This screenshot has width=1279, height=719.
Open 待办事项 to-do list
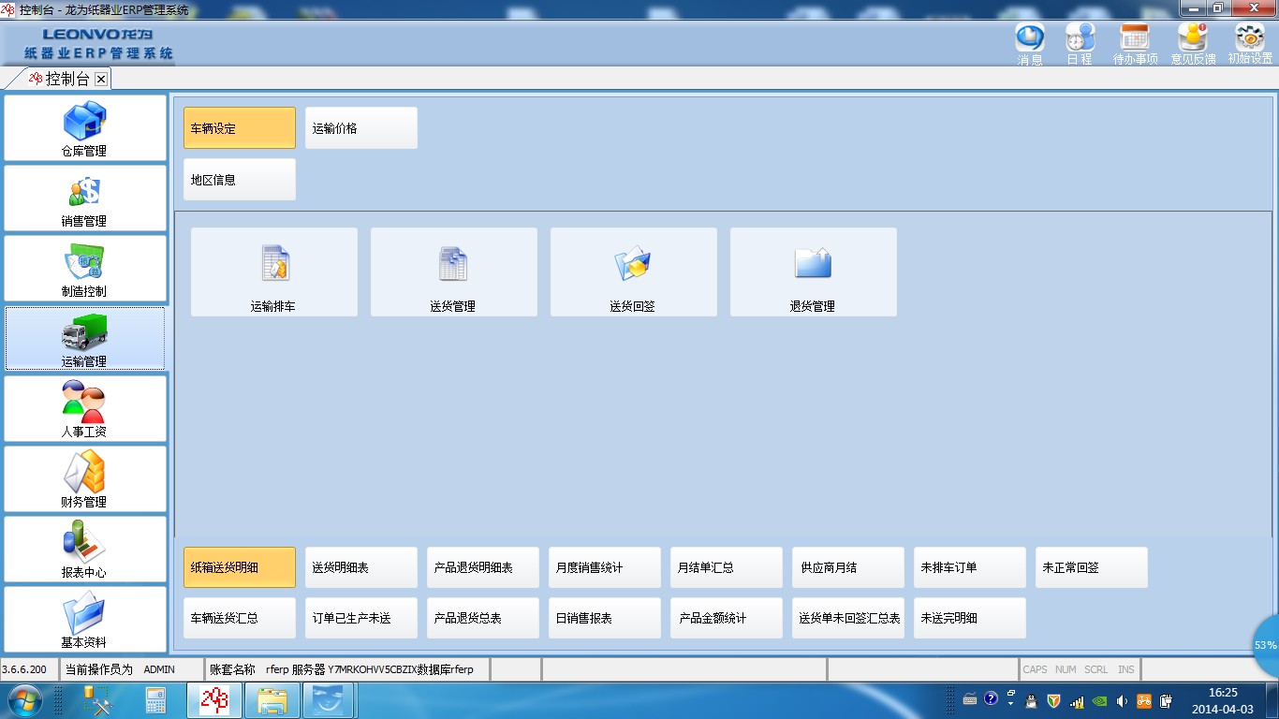click(1135, 42)
